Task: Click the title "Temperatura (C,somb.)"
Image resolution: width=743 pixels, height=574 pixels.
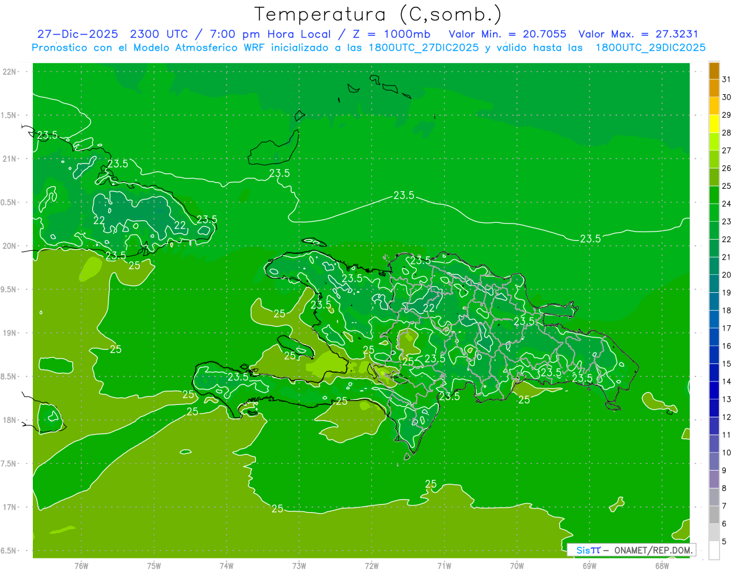Action: pyautogui.click(x=378, y=14)
